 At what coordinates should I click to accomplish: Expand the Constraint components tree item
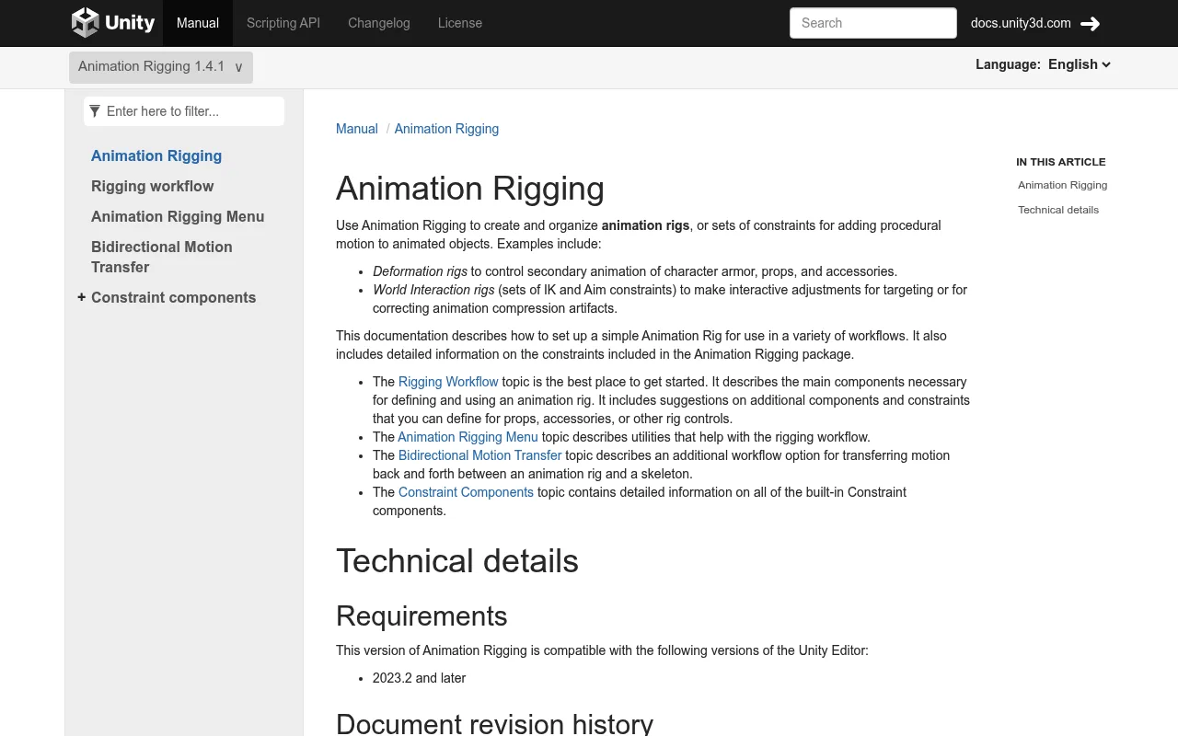(82, 297)
